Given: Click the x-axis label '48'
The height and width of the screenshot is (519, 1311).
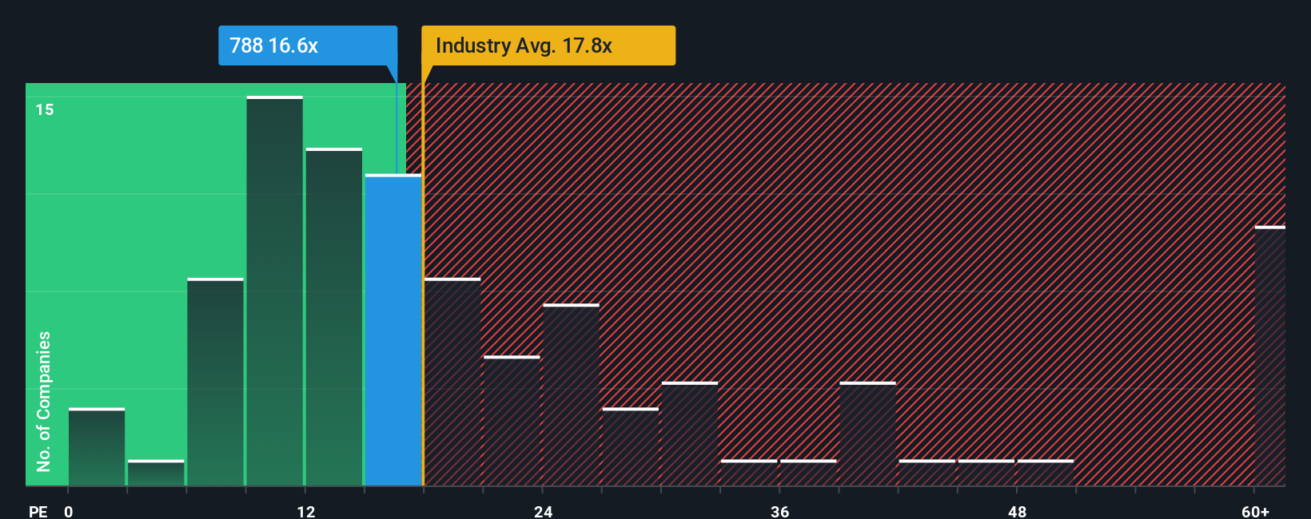Looking at the screenshot, I should pos(1018,511).
